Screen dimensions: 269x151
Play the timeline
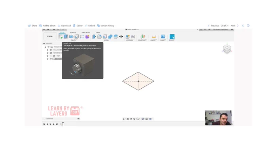[x=51, y=124]
